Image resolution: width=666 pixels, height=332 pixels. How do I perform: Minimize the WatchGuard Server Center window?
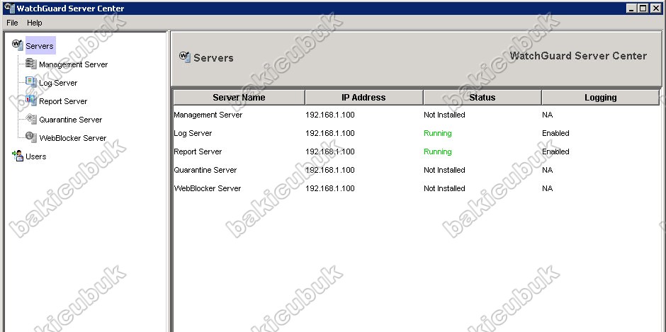631,8
